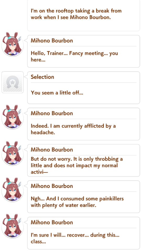Click the horseshoe Selection icon
The height and width of the screenshot is (252, 142).
(x=13, y=82)
